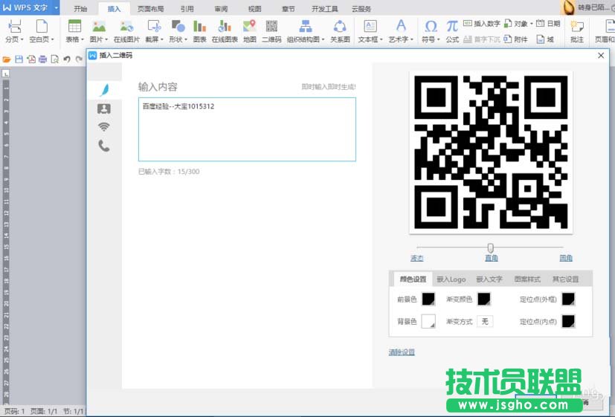Click the undo arrow icon
615x417 pixels.
pyautogui.click(x=67, y=59)
